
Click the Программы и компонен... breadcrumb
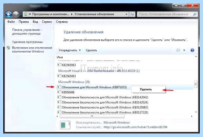(x=51, y=14)
